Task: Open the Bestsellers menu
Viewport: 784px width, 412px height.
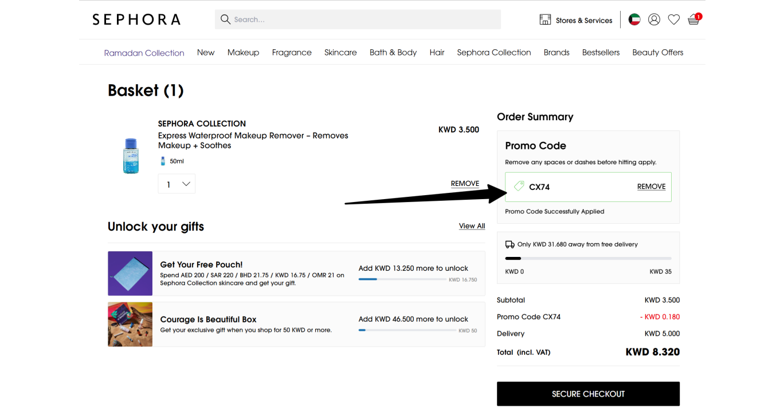Action: [601, 52]
